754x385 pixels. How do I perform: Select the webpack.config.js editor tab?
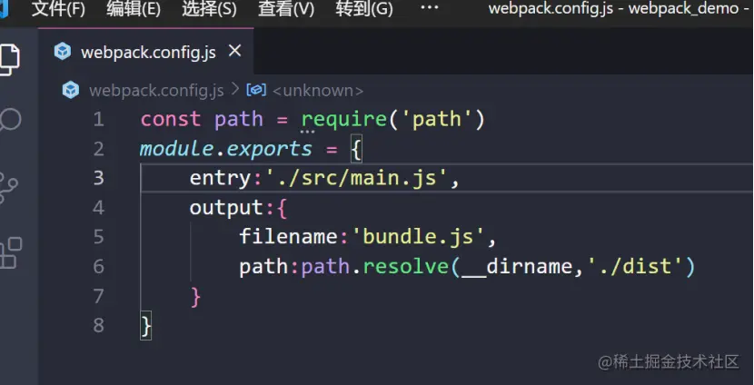coord(145,51)
